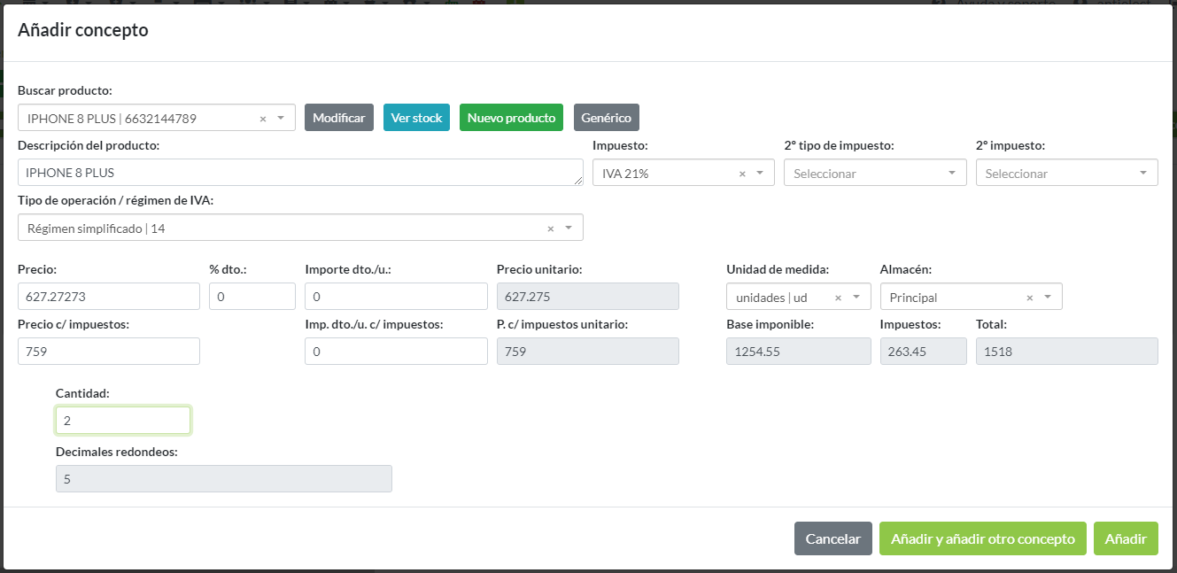The width and height of the screenshot is (1177, 573).
Task: Click into the Cantidad field
Action: (x=122, y=421)
